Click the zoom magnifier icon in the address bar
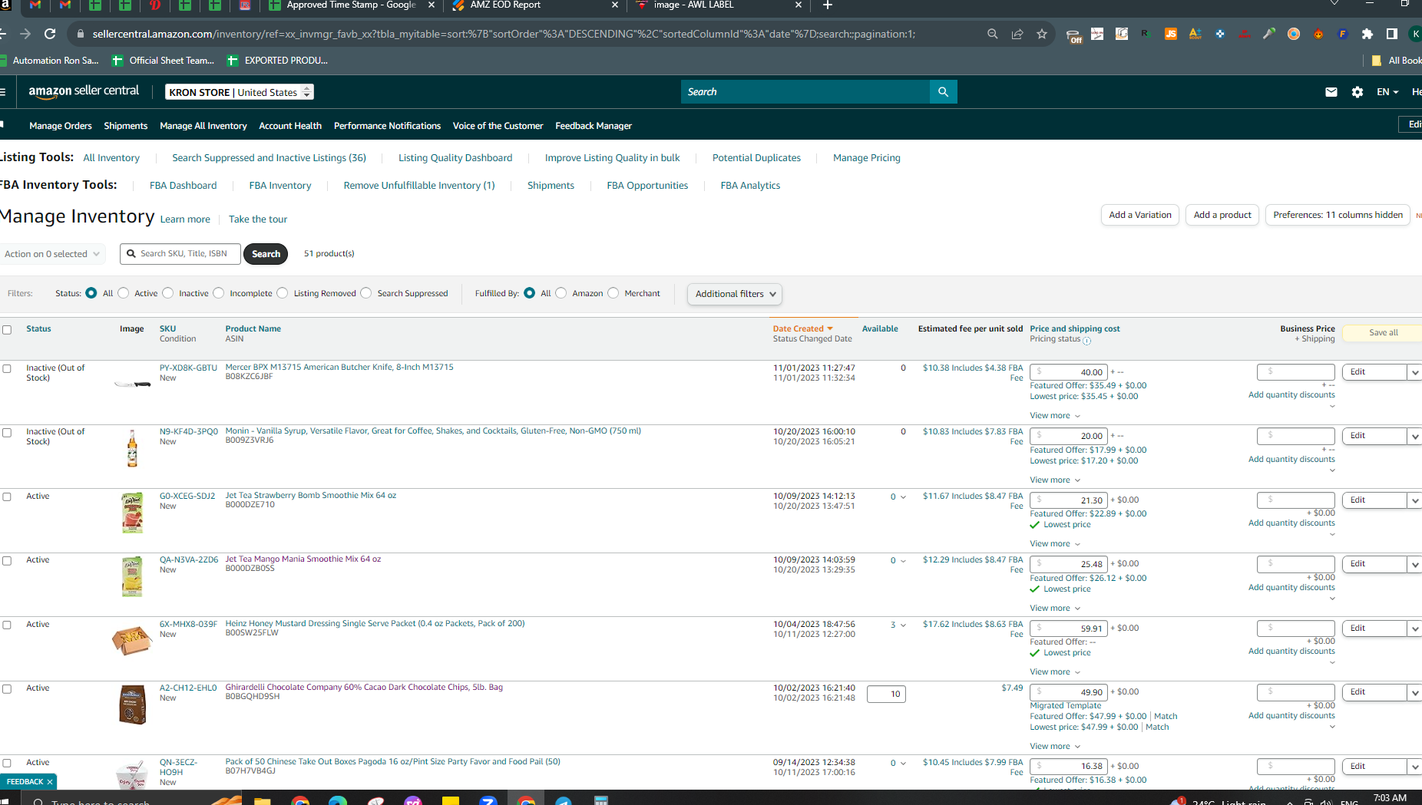 993,34
